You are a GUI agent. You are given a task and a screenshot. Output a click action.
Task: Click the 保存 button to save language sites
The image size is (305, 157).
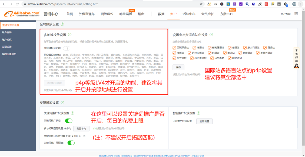pyautogui.click(x=179, y=67)
